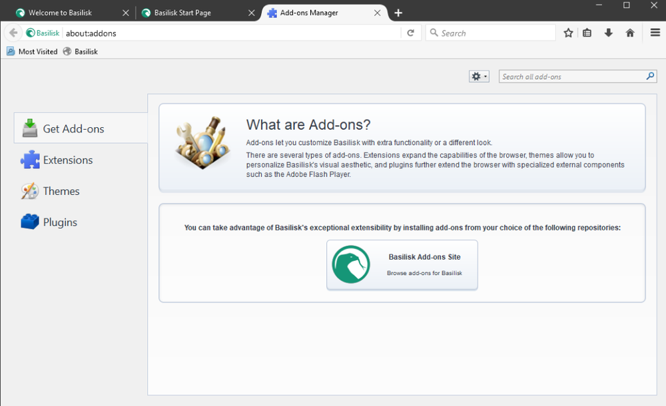
Task: Select the Get Add-ons category
Action: tap(81, 128)
